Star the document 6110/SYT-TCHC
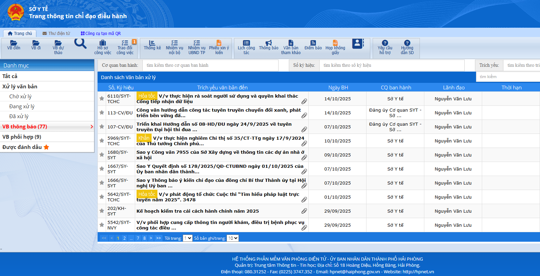540x276 pixels. coord(102,99)
